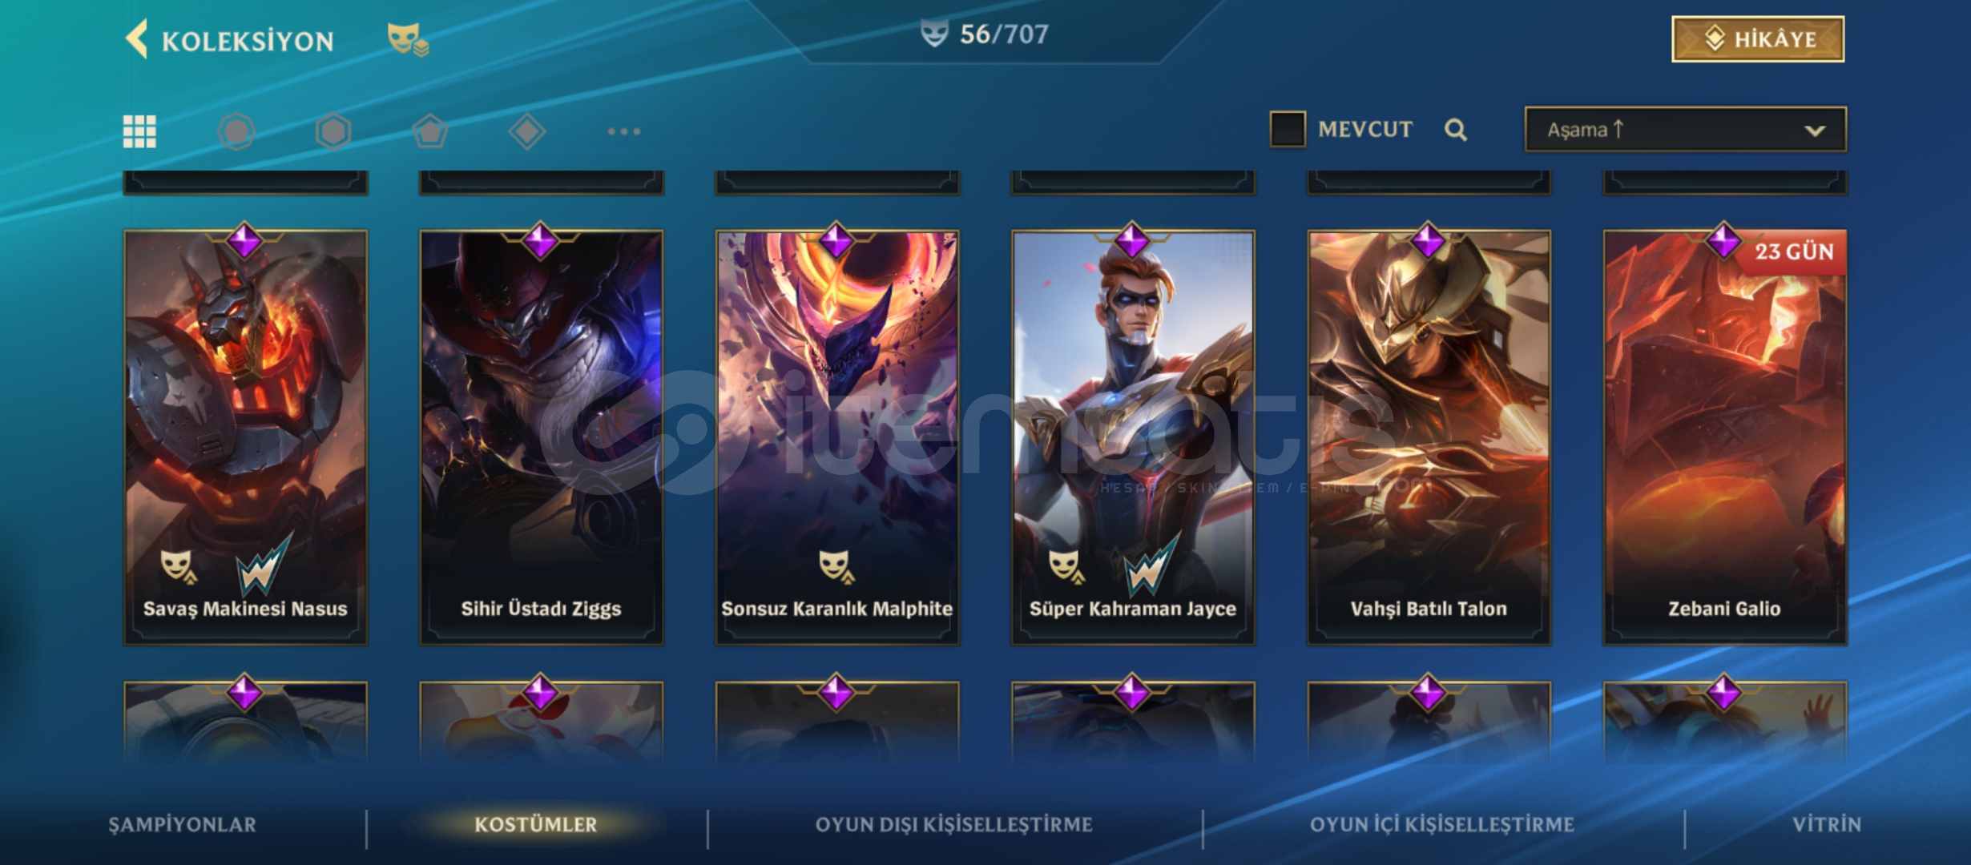Open the Süper Kahraman Jayce skin card
The image size is (1971, 865).
pos(1133,437)
